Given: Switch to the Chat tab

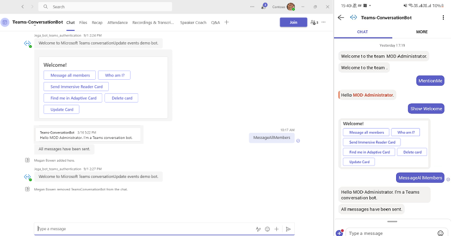Looking at the screenshot, I should (71, 22).
